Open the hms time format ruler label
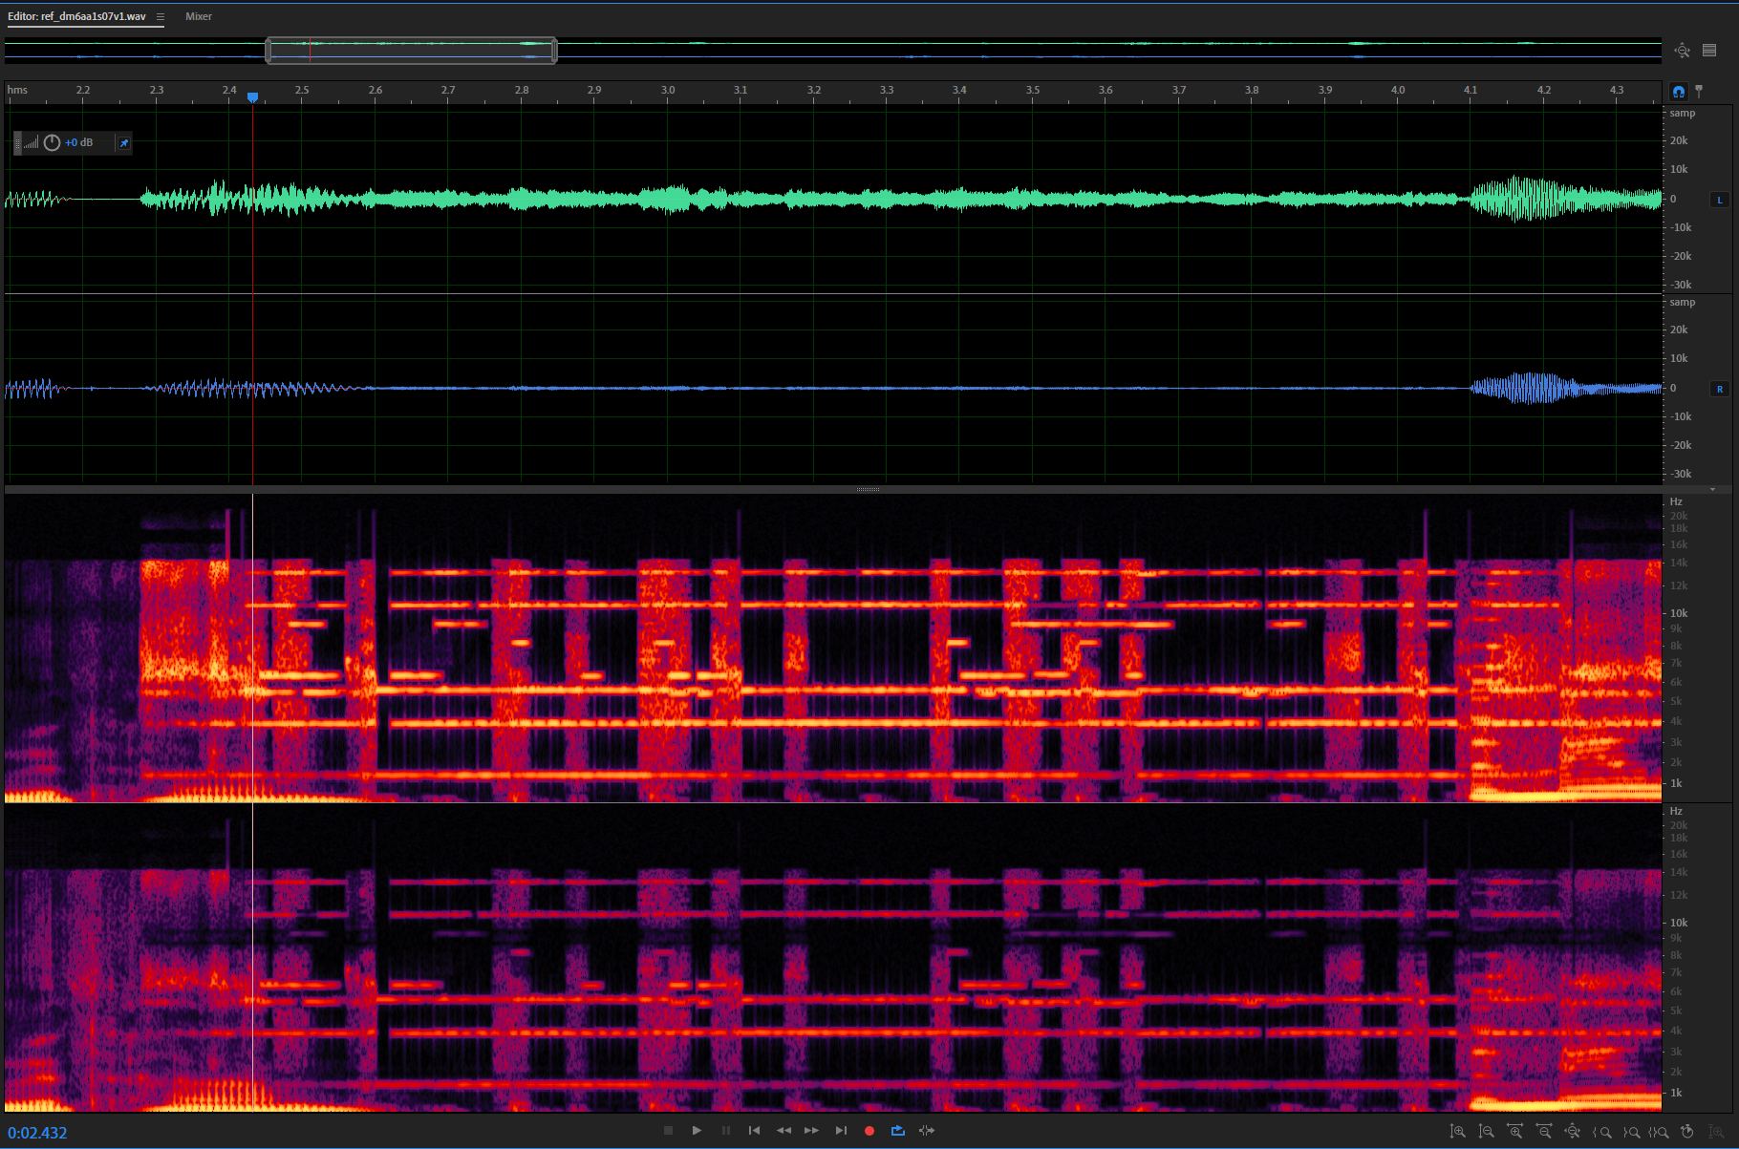Screen dimensions: 1739x1149 18,91
